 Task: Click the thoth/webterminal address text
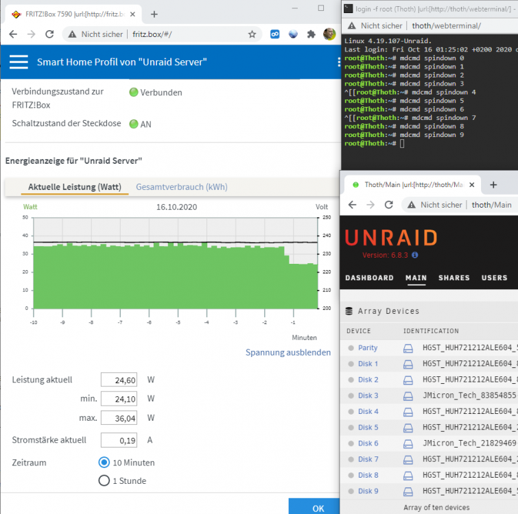click(x=447, y=26)
